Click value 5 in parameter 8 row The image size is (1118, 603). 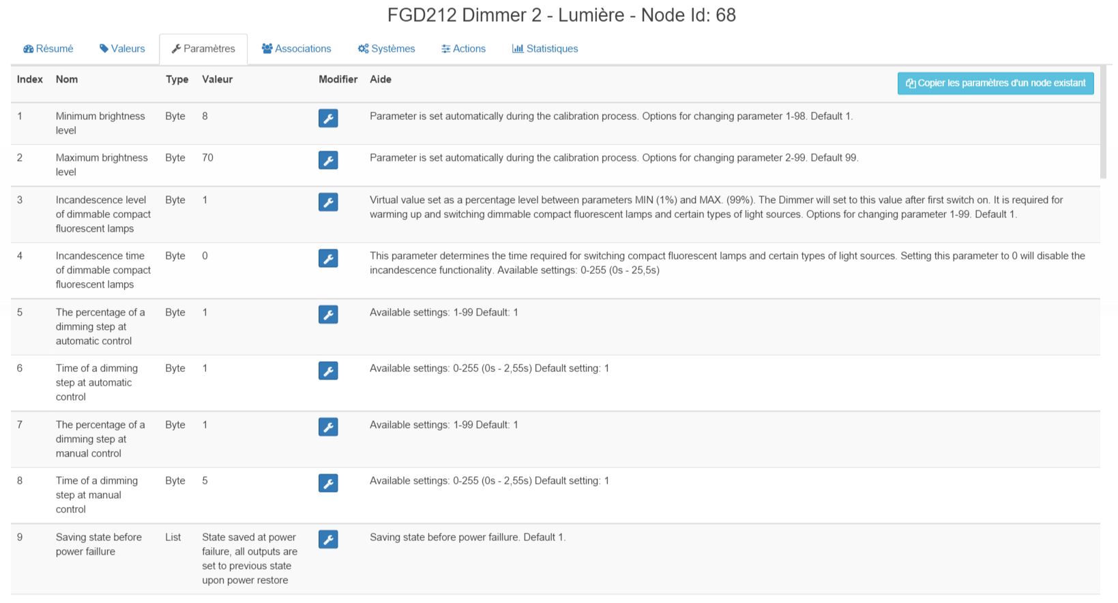205,481
